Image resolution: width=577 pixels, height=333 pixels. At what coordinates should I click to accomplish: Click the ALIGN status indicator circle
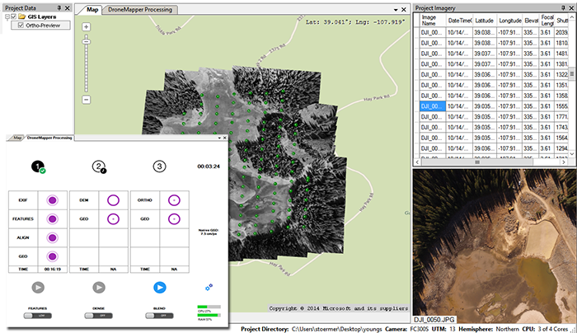(x=52, y=237)
